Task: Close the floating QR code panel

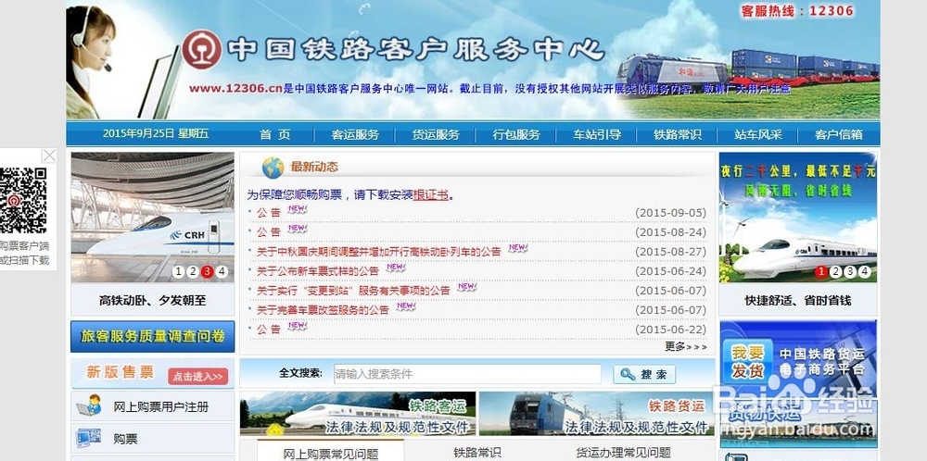Action: [x=49, y=156]
